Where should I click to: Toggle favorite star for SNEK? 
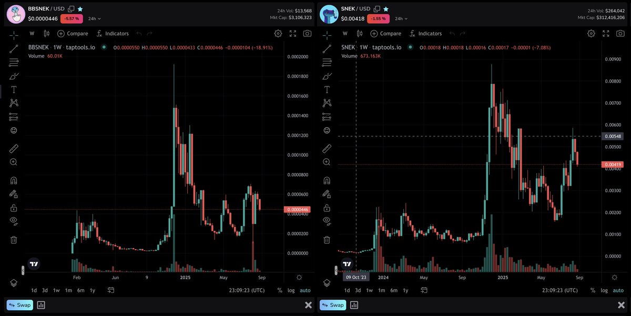385,9
